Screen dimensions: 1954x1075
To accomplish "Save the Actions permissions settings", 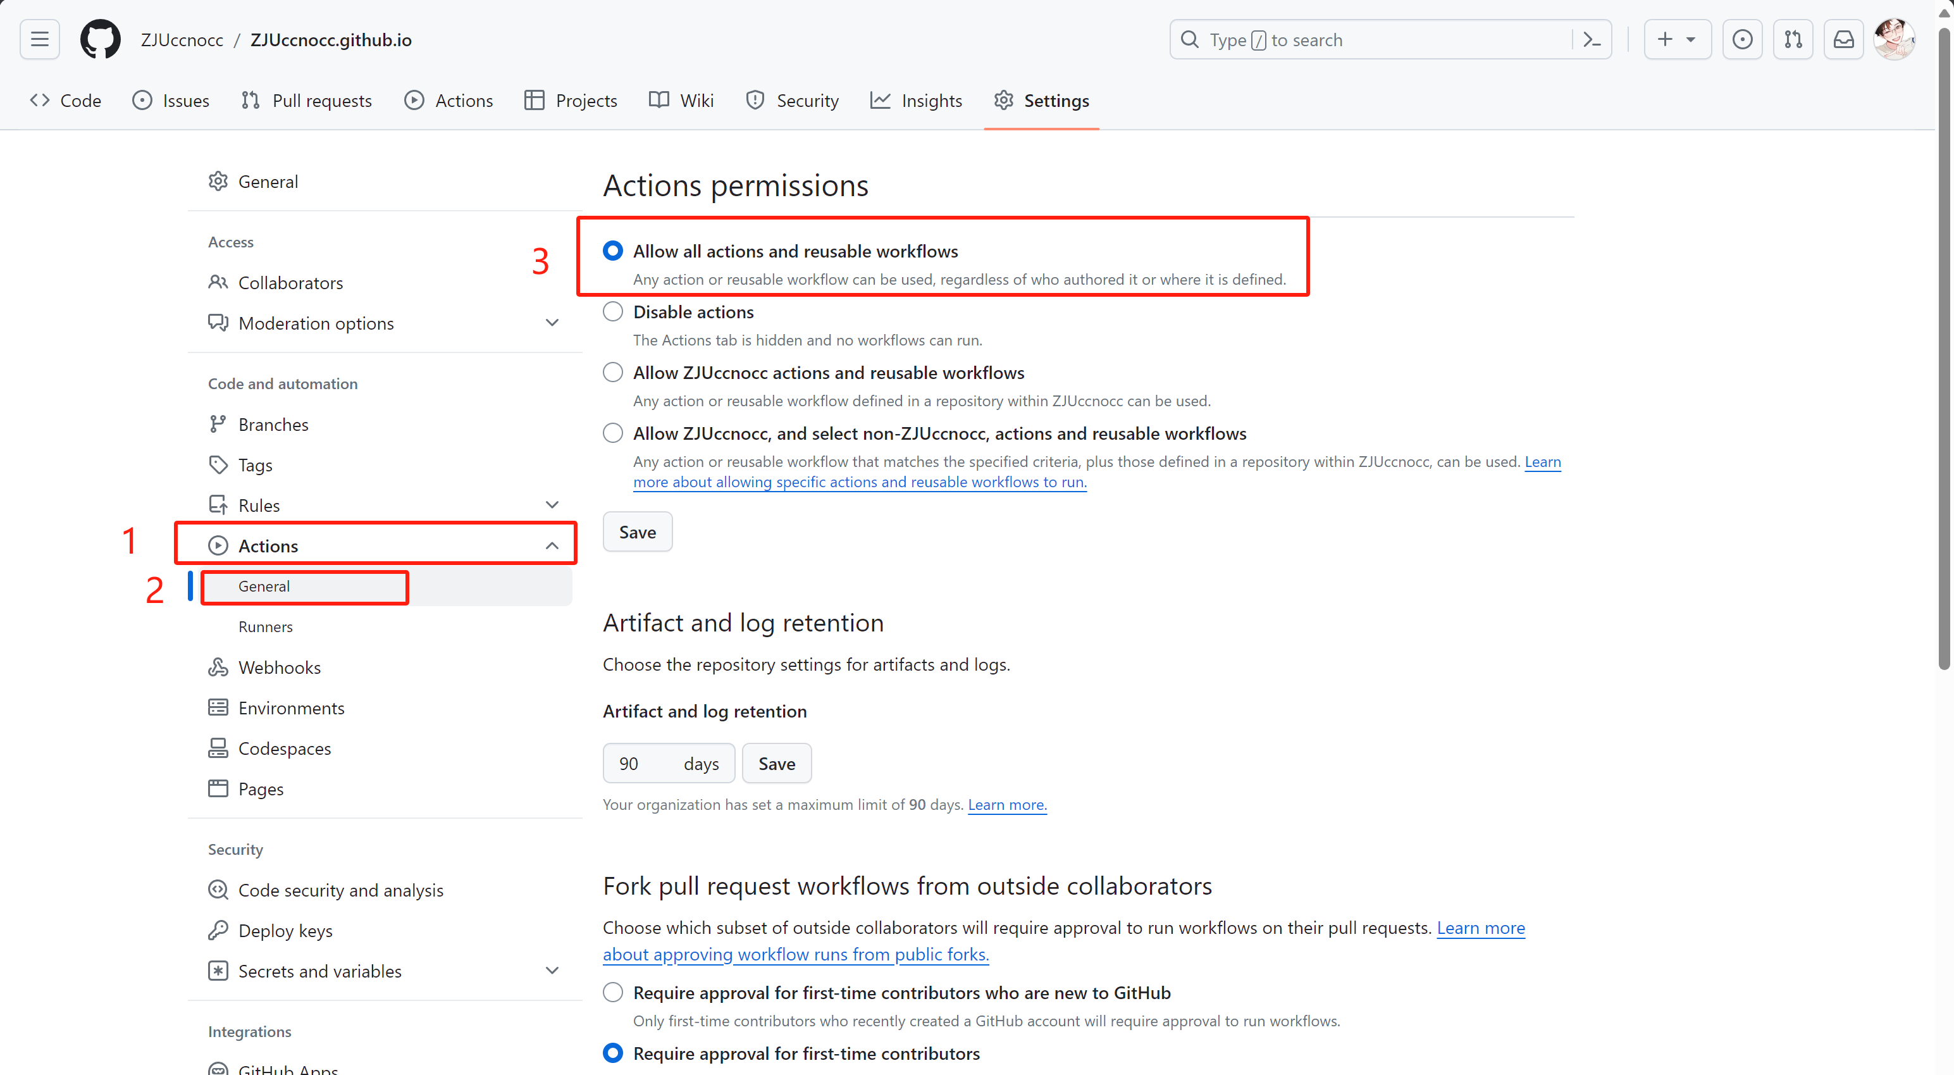I will pyautogui.click(x=637, y=531).
